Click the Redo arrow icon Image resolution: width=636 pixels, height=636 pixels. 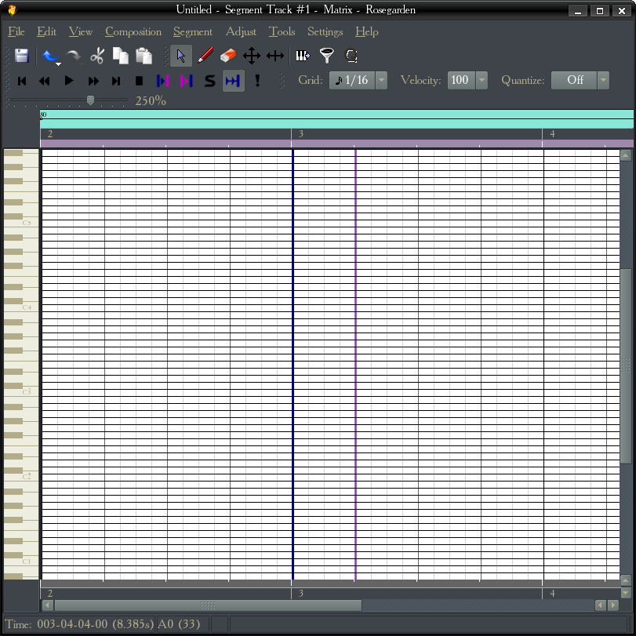point(74,56)
